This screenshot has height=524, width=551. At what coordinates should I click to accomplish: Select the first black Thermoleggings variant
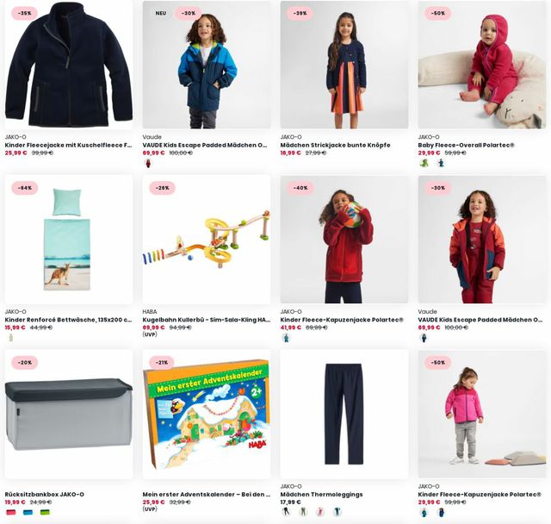pos(287,512)
